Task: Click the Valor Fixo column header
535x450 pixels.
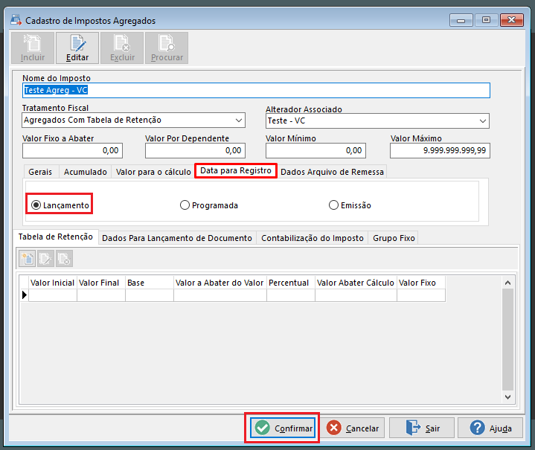Action: click(x=421, y=283)
